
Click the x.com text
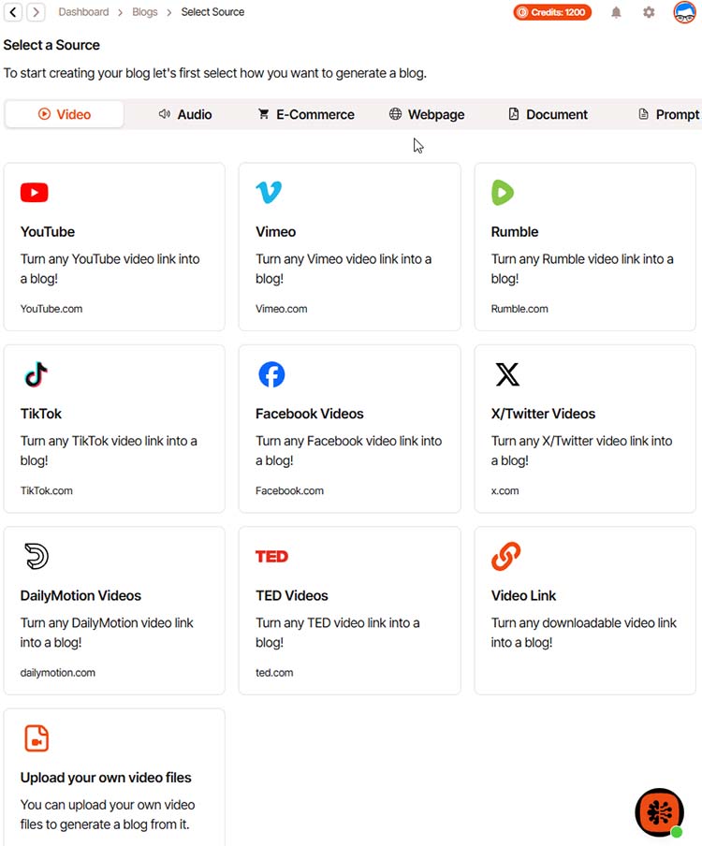click(505, 490)
